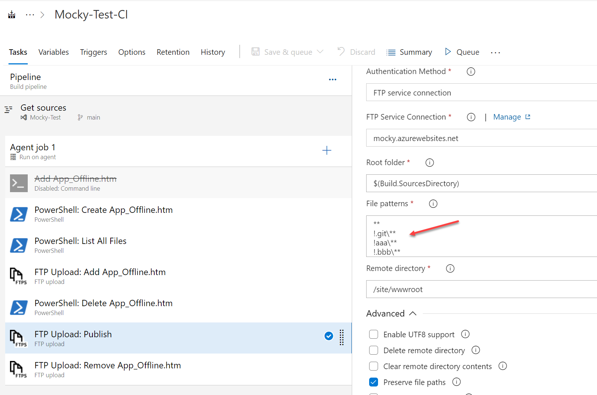Click FTPS icon for Remove App_Offline.htm

point(18,369)
